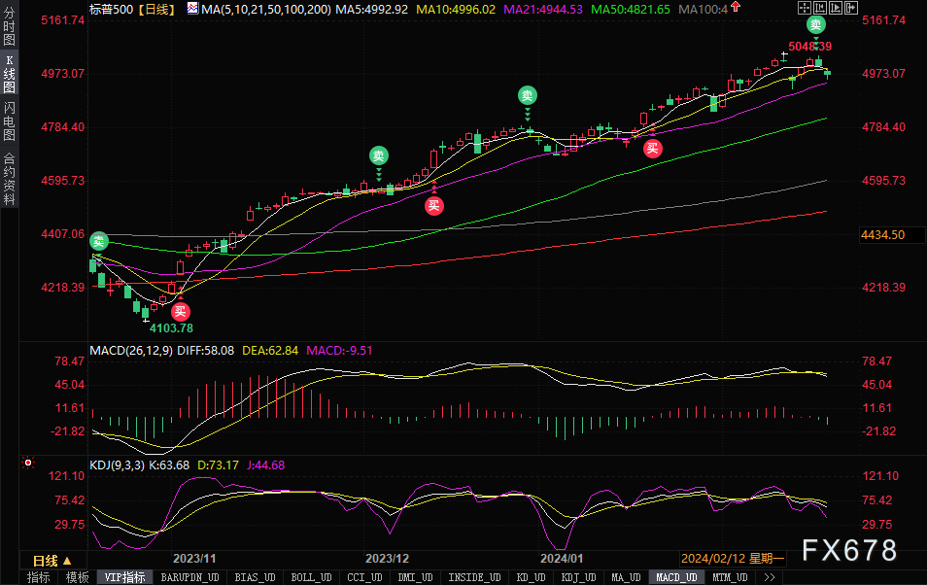Image resolution: width=927 pixels, height=585 pixels.
Task: Click the 2024/02/12 星期一 date marker
Action: 733,559
